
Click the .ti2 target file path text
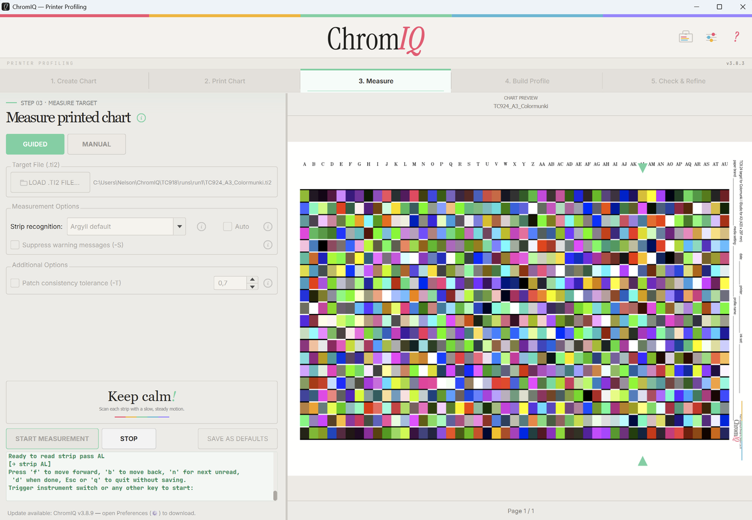pyautogui.click(x=182, y=183)
